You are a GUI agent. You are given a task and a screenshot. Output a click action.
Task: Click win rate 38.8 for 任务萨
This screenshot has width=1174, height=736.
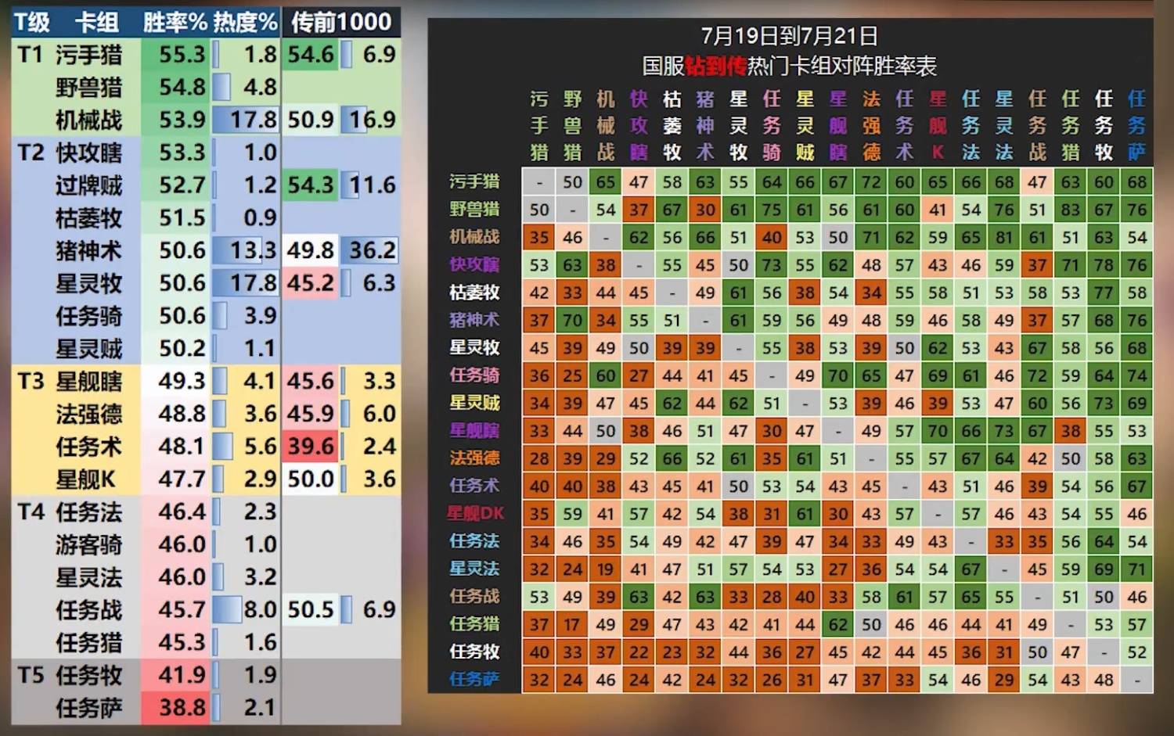tap(182, 707)
